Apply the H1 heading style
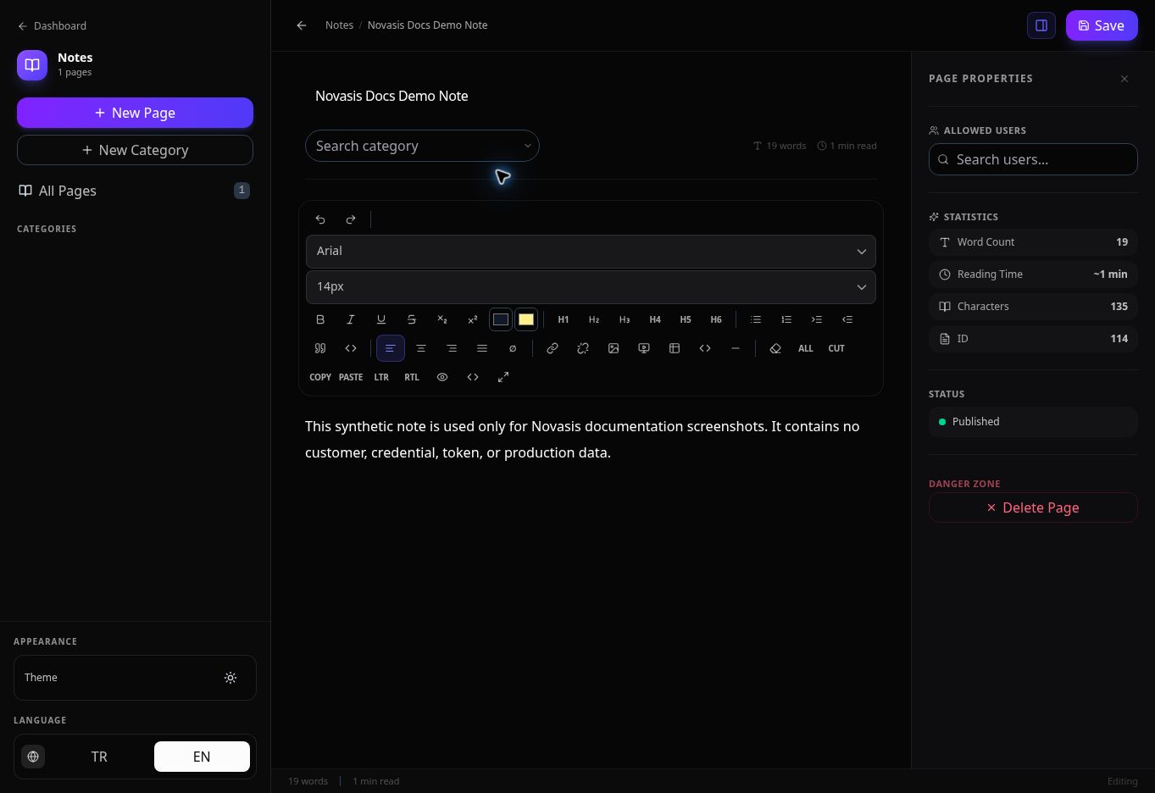This screenshot has height=793, width=1155. click(564, 319)
